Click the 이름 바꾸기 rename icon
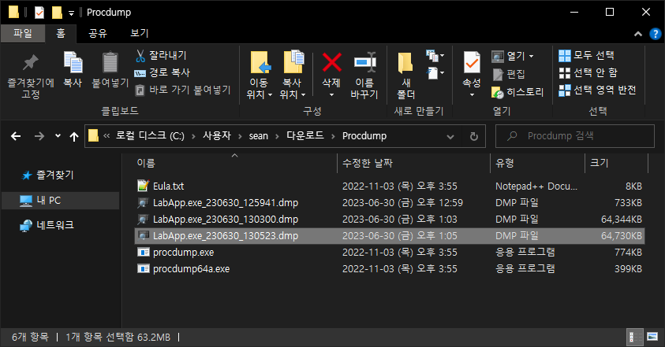The width and height of the screenshot is (665, 347). (x=364, y=63)
